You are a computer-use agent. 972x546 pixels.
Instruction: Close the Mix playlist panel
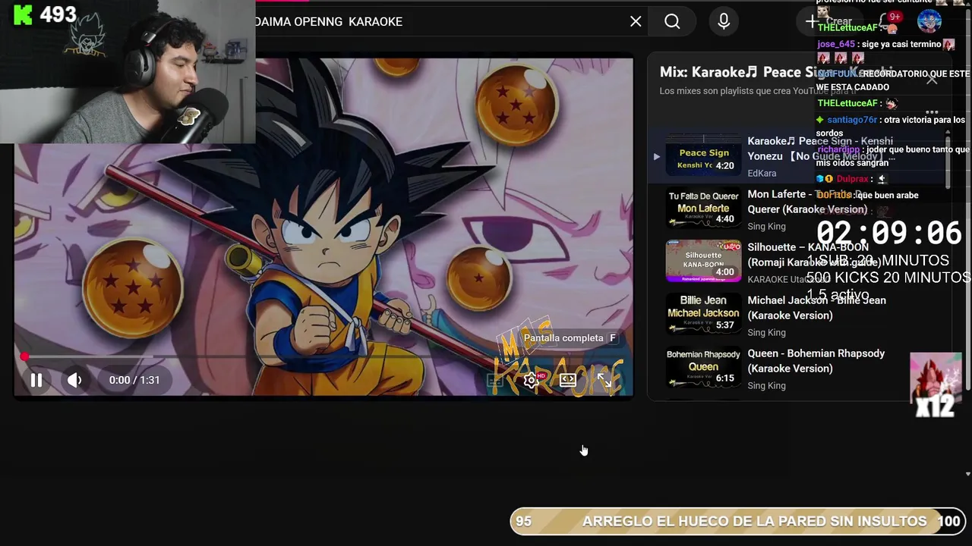(x=932, y=78)
